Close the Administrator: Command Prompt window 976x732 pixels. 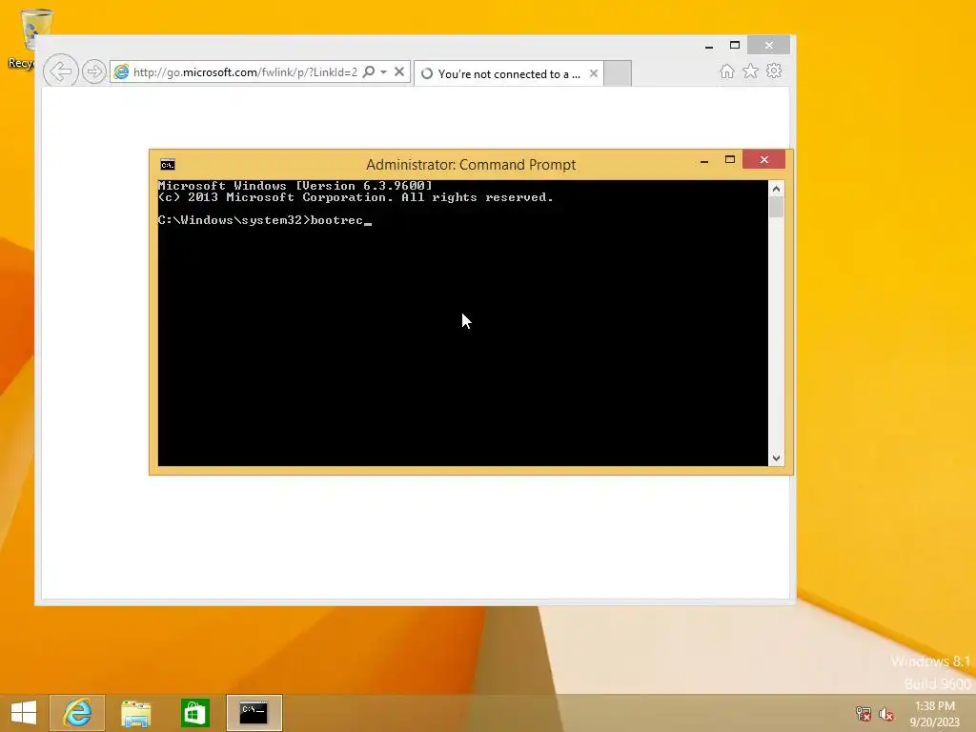[x=764, y=160]
